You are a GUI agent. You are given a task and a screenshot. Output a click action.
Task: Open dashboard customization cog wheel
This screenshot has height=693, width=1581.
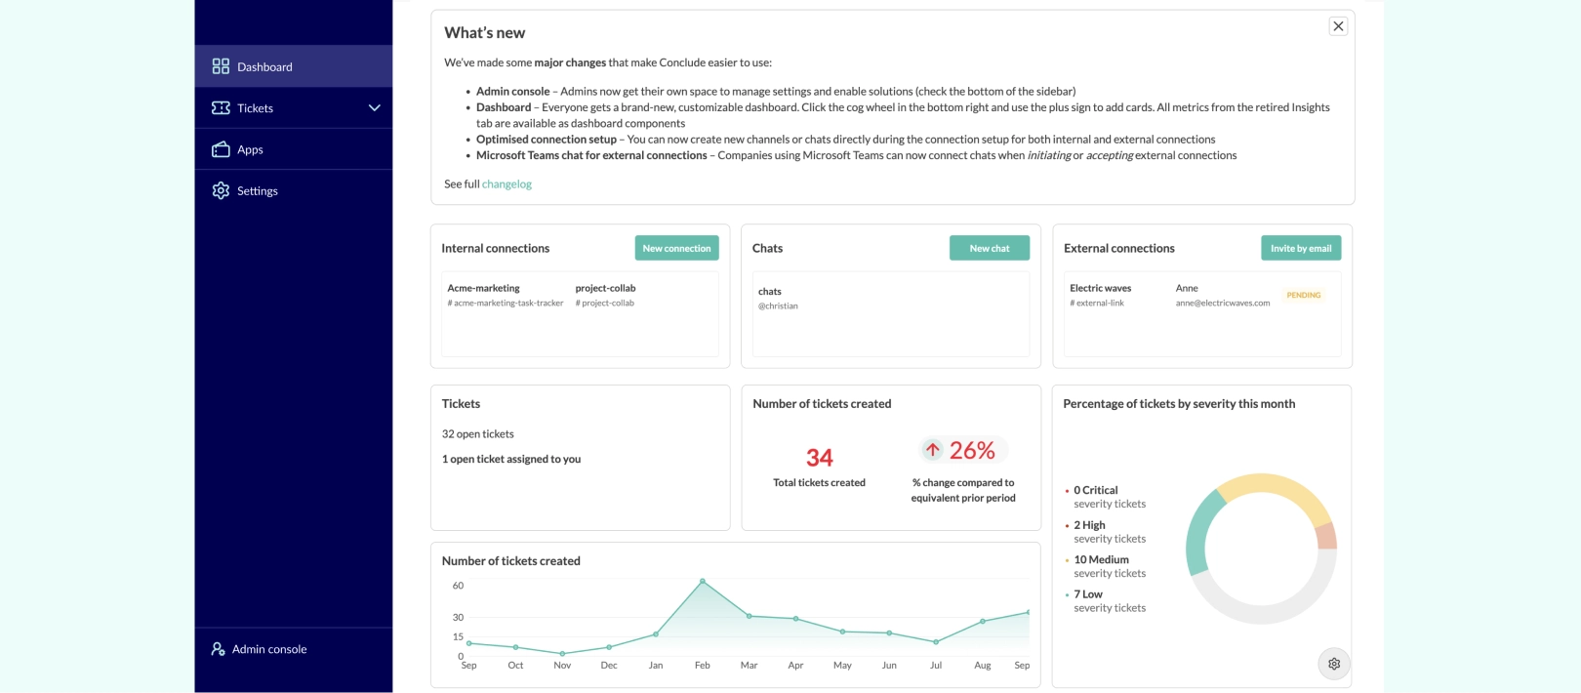1334,664
